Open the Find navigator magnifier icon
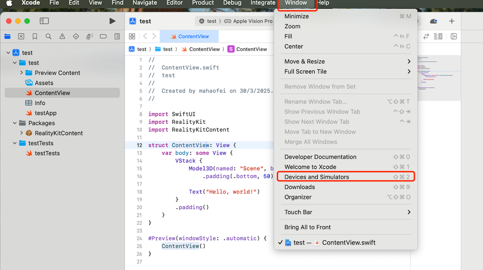Screen dimensions: 483x270 coord(48,36)
